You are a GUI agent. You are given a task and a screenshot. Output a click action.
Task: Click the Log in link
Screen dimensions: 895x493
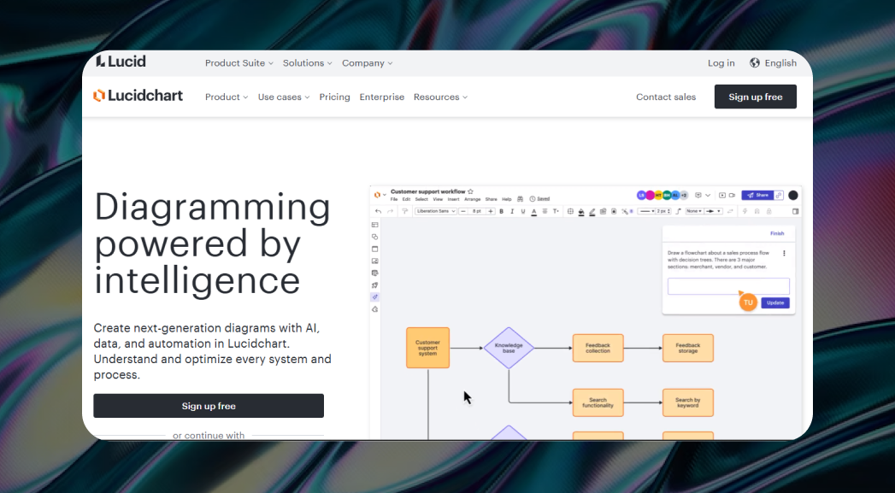721,62
